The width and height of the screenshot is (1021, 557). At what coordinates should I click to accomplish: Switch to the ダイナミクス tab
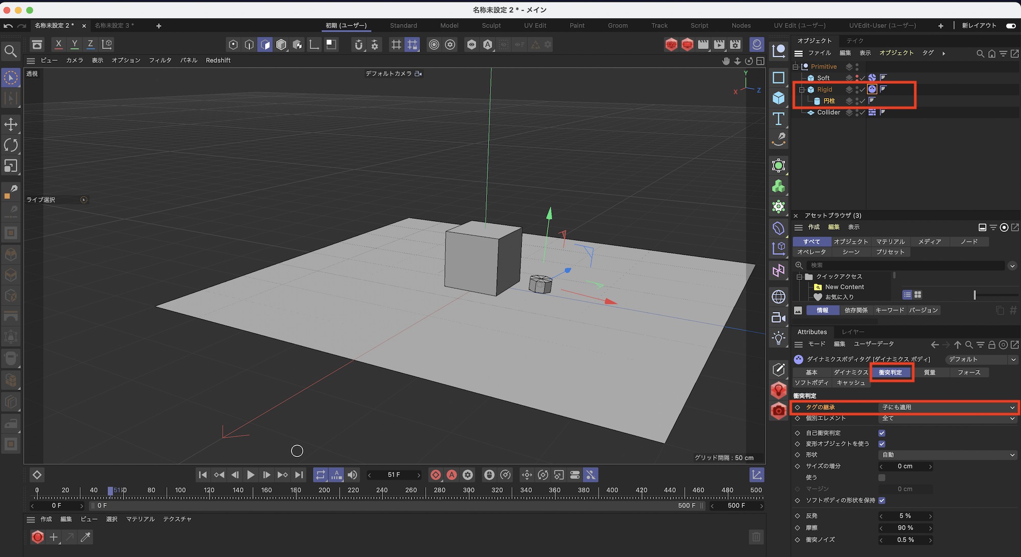[x=850, y=373]
